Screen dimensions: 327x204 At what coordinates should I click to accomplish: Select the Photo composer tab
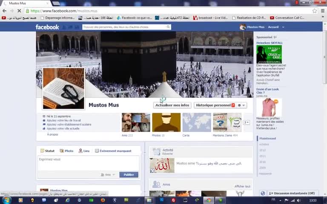click(x=66, y=151)
